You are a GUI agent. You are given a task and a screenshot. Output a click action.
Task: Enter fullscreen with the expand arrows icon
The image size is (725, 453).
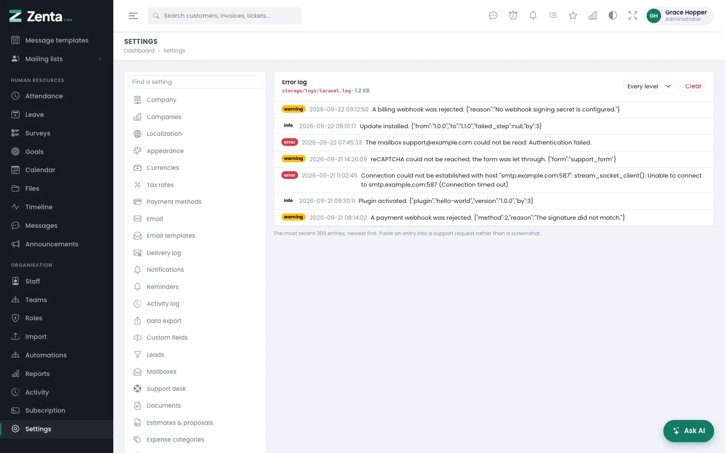click(x=633, y=16)
